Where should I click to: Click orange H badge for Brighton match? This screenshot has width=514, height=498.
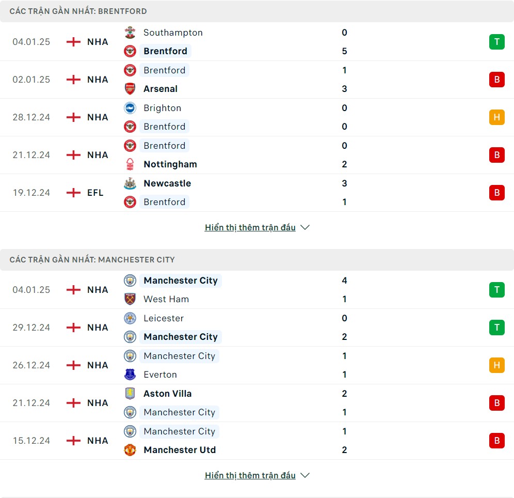(496, 117)
